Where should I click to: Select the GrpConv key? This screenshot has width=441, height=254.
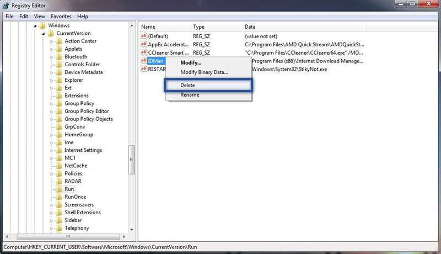pos(75,126)
